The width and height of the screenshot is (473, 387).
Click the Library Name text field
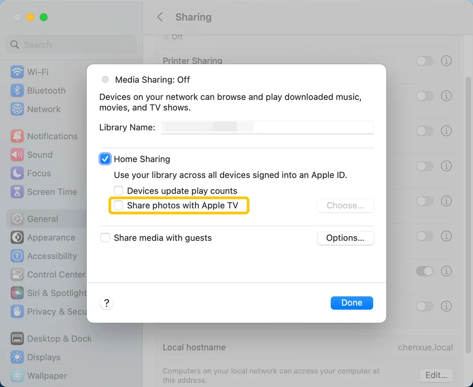[x=267, y=127]
